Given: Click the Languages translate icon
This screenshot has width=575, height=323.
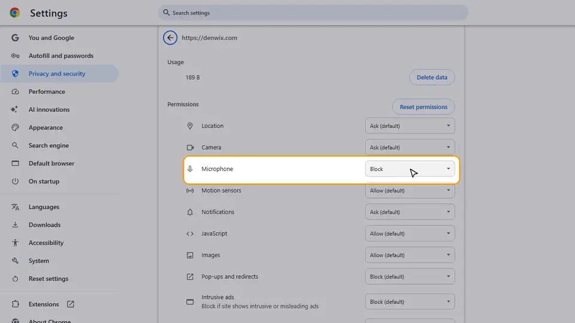Looking at the screenshot, I should point(15,207).
